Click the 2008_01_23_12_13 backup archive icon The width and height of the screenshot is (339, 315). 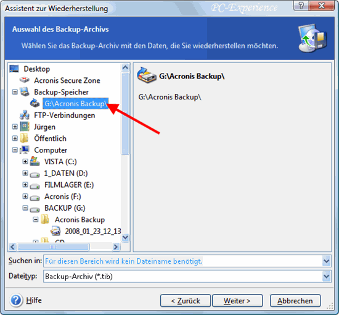tap(55, 231)
